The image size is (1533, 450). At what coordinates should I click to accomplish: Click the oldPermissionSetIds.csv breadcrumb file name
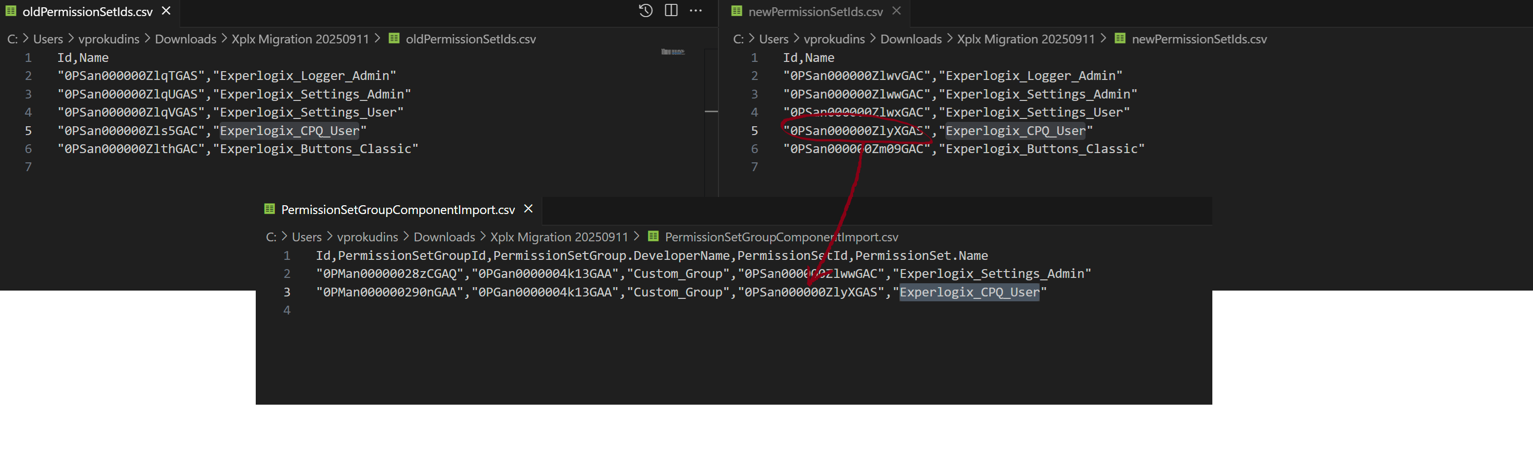(x=470, y=39)
